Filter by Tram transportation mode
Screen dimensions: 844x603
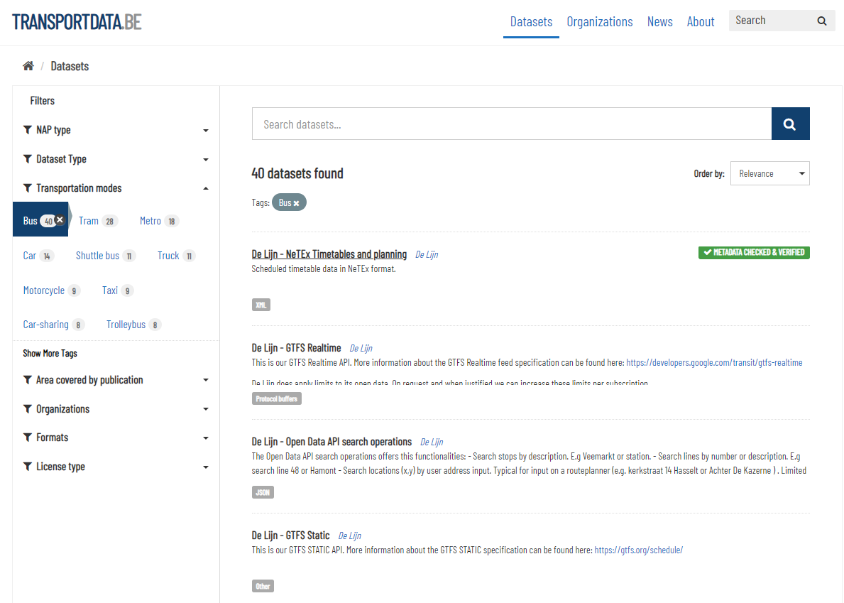[x=89, y=221]
